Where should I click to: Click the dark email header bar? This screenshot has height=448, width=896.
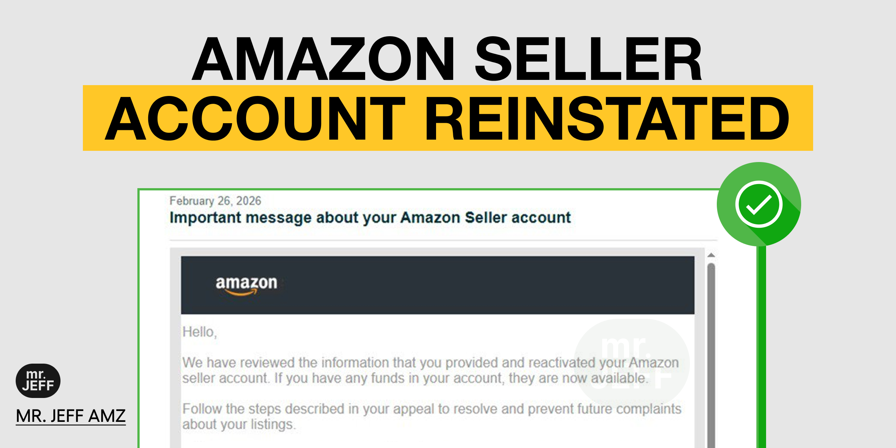(x=438, y=285)
